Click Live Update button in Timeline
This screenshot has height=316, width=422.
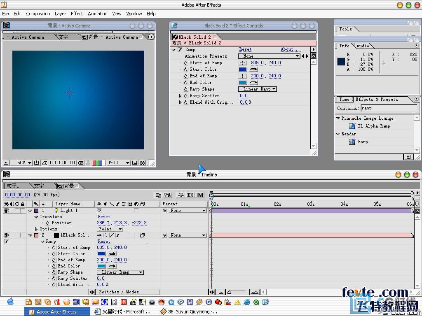click(158, 195)
